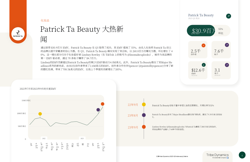Click the Tribe Dynamics logo
This screenshot has width=250, height=162.
pos(217,156)
